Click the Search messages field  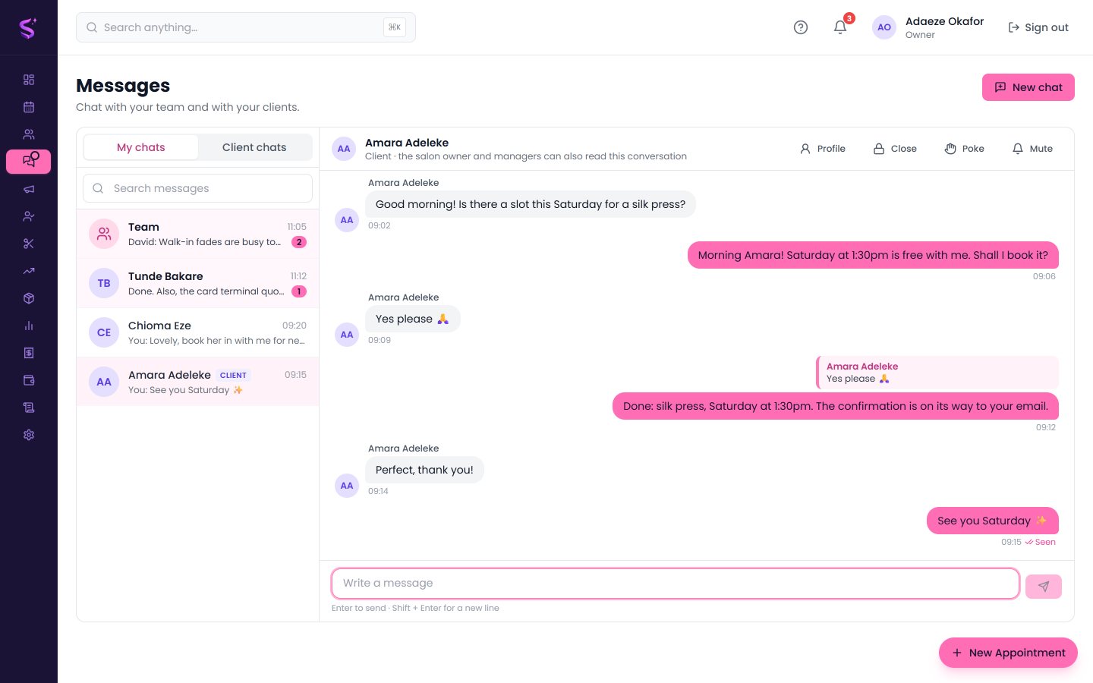click(197, 188)
